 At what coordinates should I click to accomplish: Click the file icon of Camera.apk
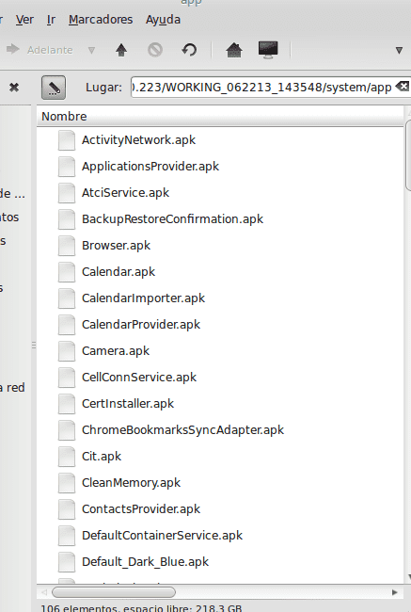pos(67,351)
